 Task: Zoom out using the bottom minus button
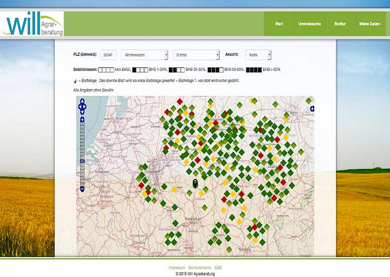(82, 189)
